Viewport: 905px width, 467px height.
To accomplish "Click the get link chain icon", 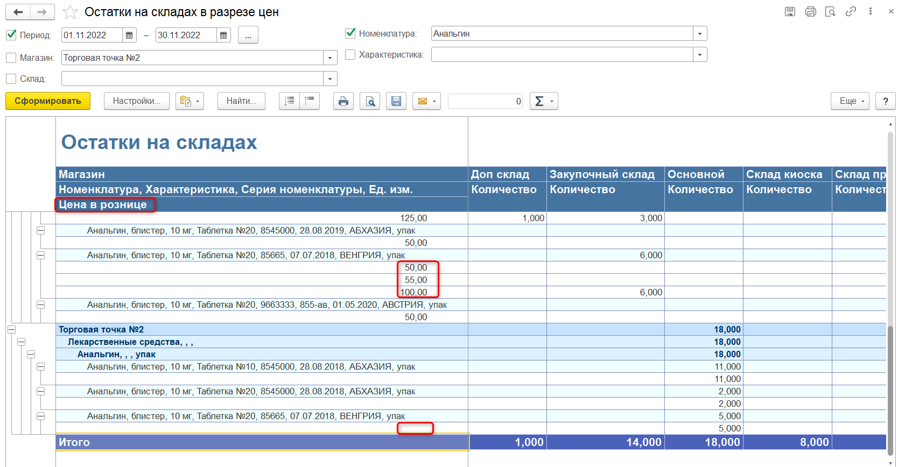I will coord(851,11).
